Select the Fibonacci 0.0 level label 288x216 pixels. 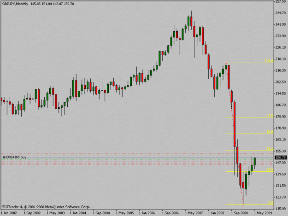tap(270, 203)
